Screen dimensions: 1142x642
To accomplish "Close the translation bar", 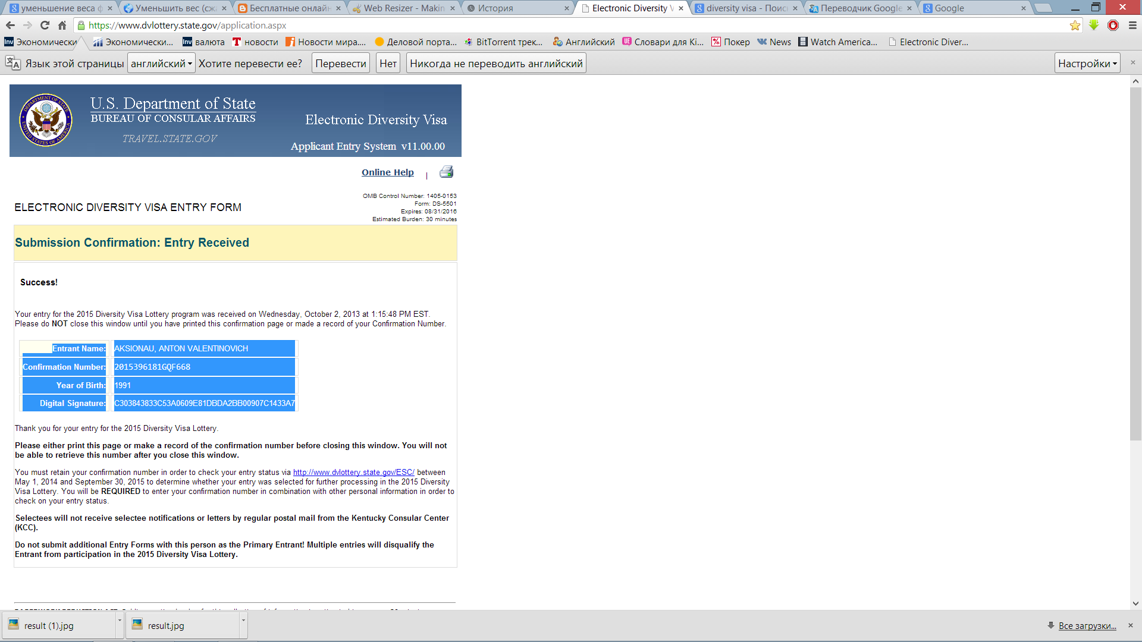I will coord(1132,62).
